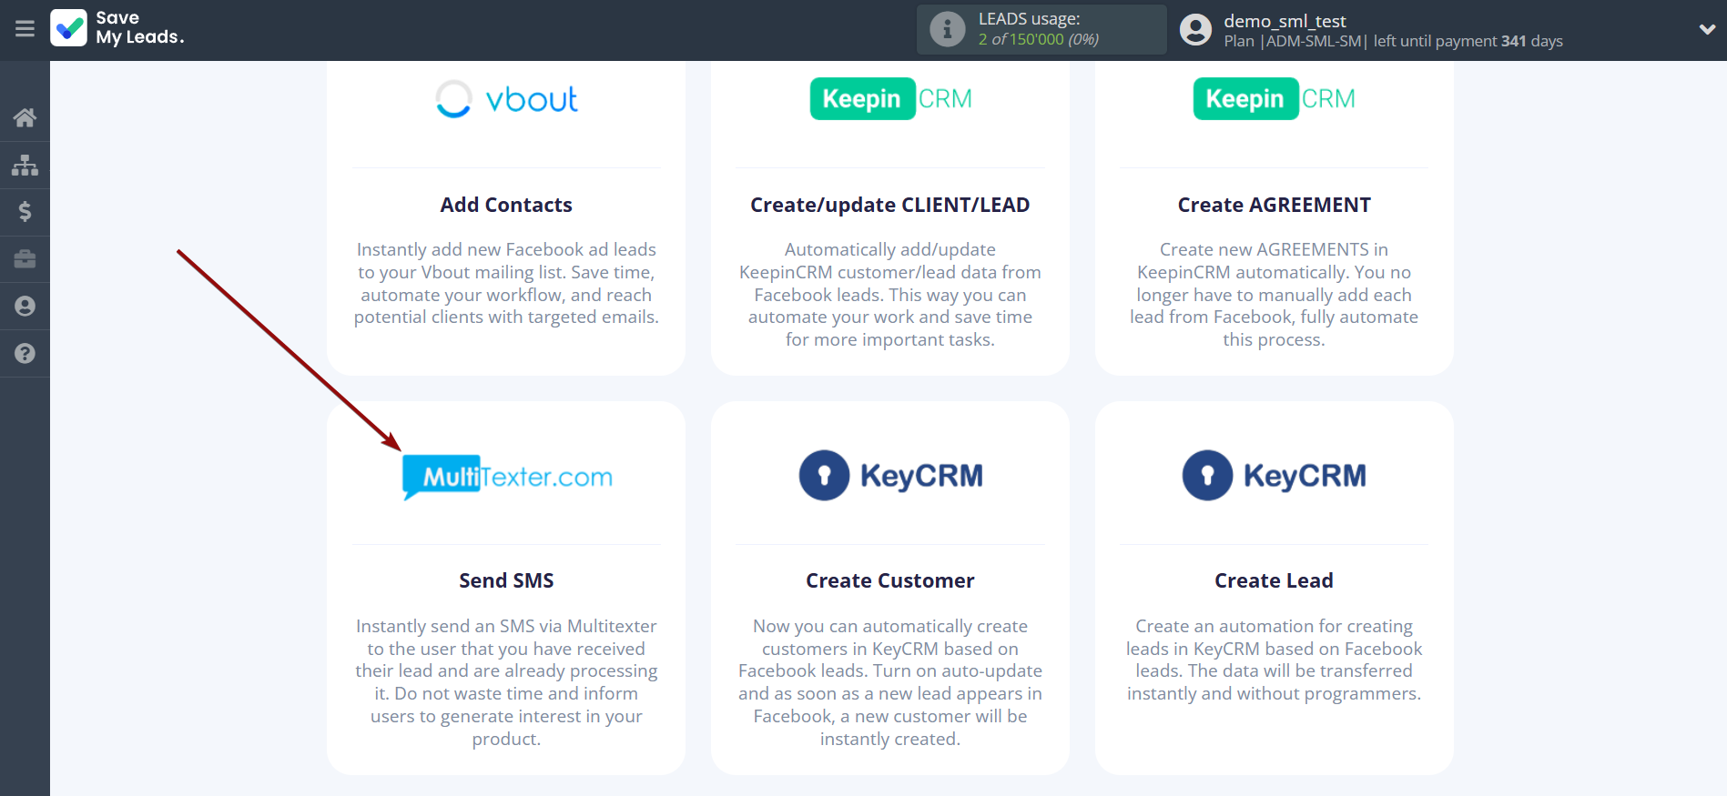The width and height of the screenshot is (1727, 796).
Task: Expand the account dropdown chevron
Action: [1706, 29]
